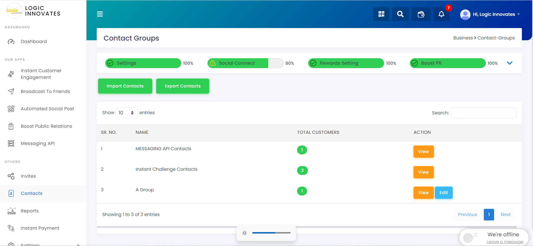Screen dimensions: 533x246
Task: View the Instant Challenge Contacts group
Action: pos(423,172)
